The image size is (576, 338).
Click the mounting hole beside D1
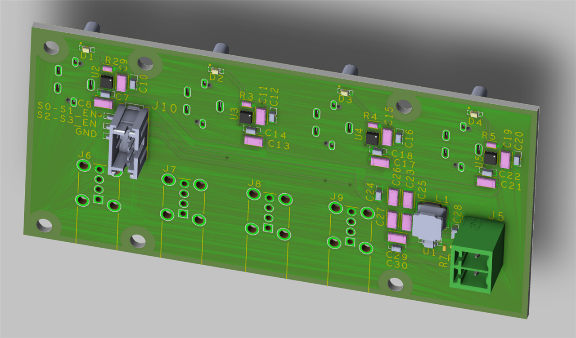(x=52, y=47)
